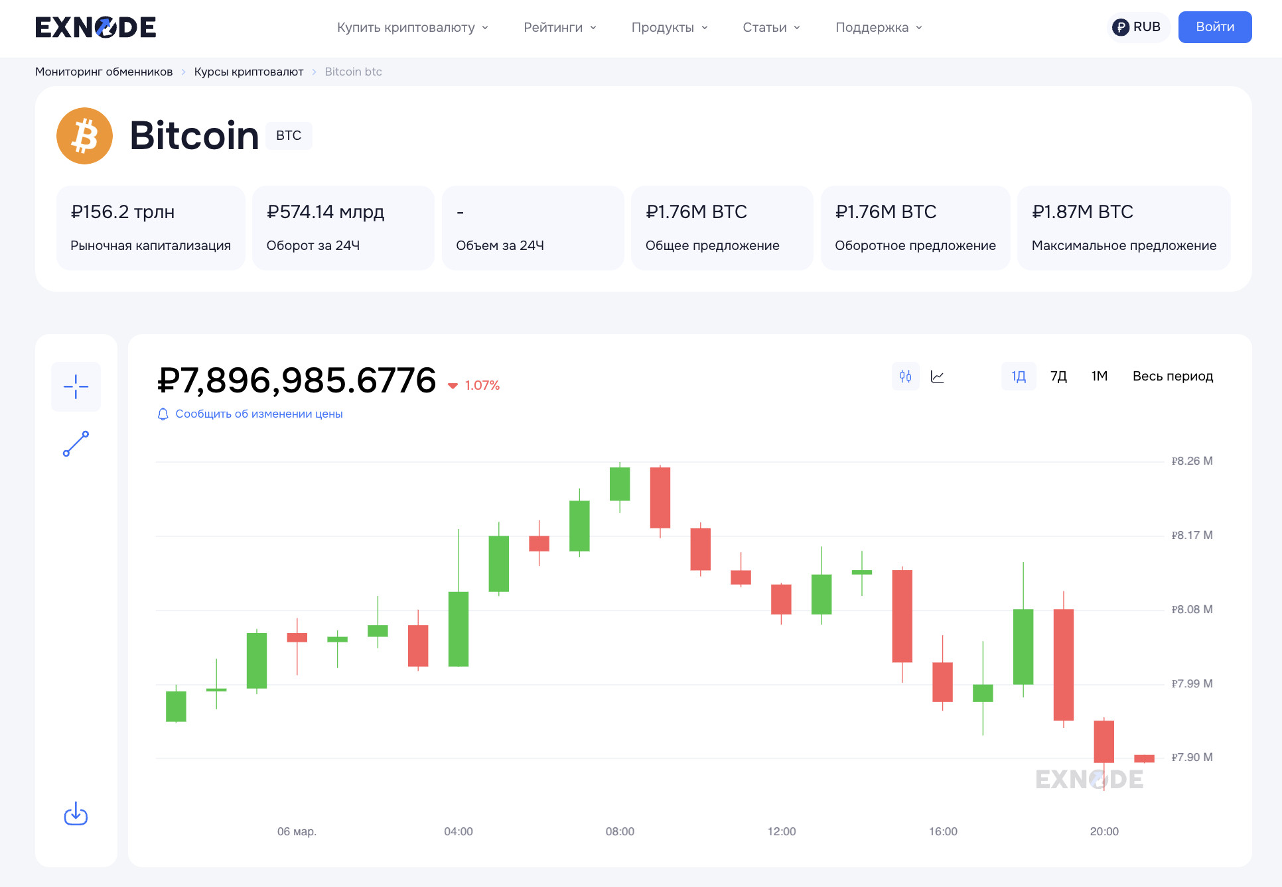
Task: Click the download chart icon
Action: (x=76, y=813)
